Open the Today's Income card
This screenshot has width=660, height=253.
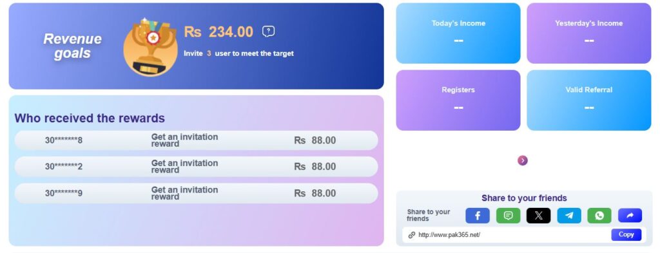[x=458, y=33]
